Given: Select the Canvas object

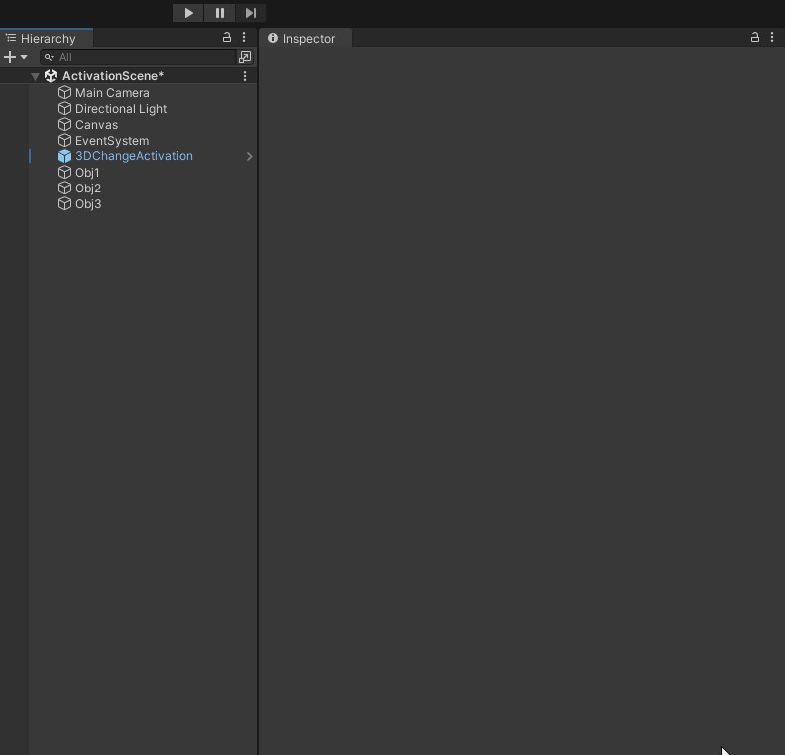Looking at the screenshot, I should [96, 125].
